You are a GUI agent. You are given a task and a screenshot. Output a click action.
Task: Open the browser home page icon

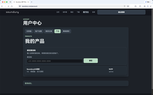(x=12, y=6)
